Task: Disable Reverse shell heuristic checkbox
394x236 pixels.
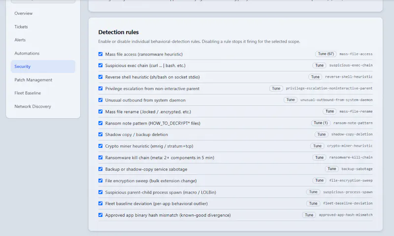Action: click(x=100, y=77)
